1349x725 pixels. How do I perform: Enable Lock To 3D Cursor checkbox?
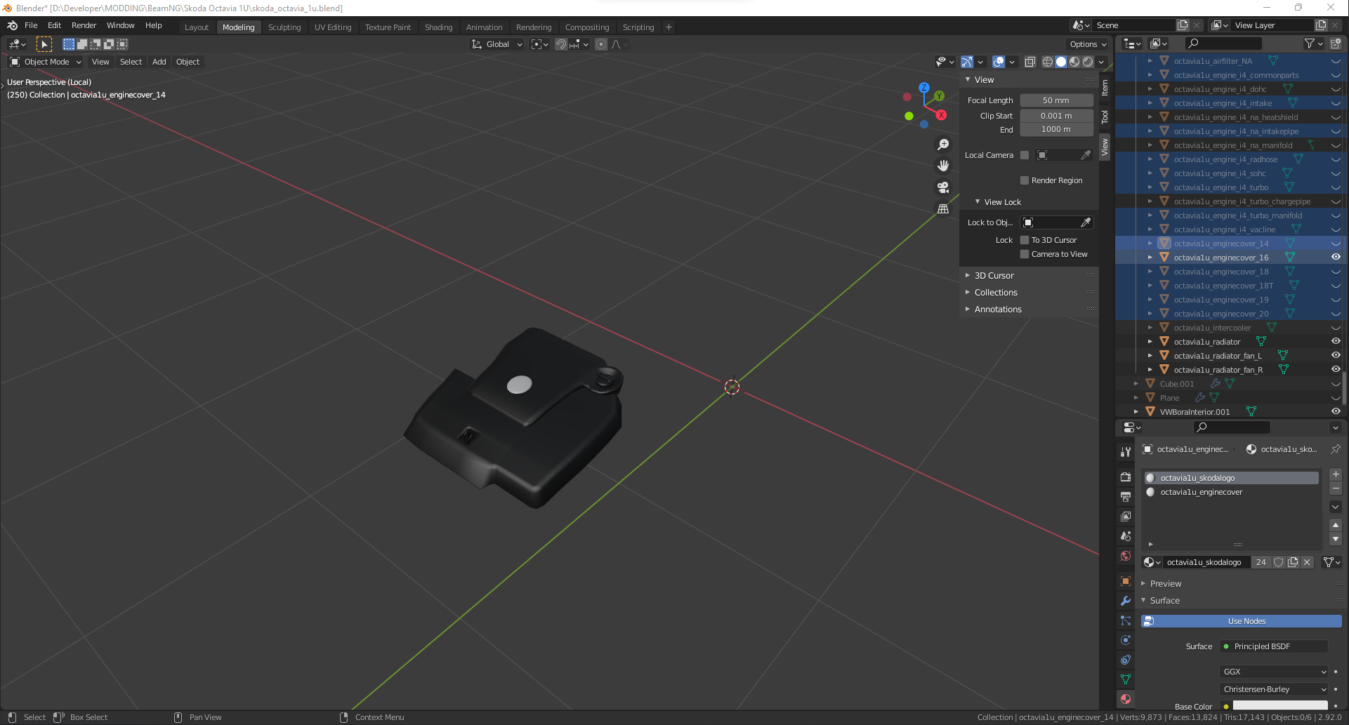1025,240
